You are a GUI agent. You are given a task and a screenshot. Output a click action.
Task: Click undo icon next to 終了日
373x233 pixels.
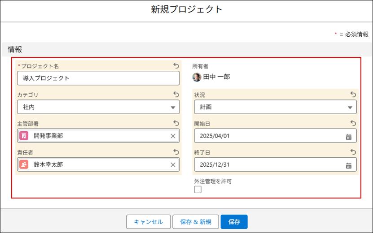point(353,152)
